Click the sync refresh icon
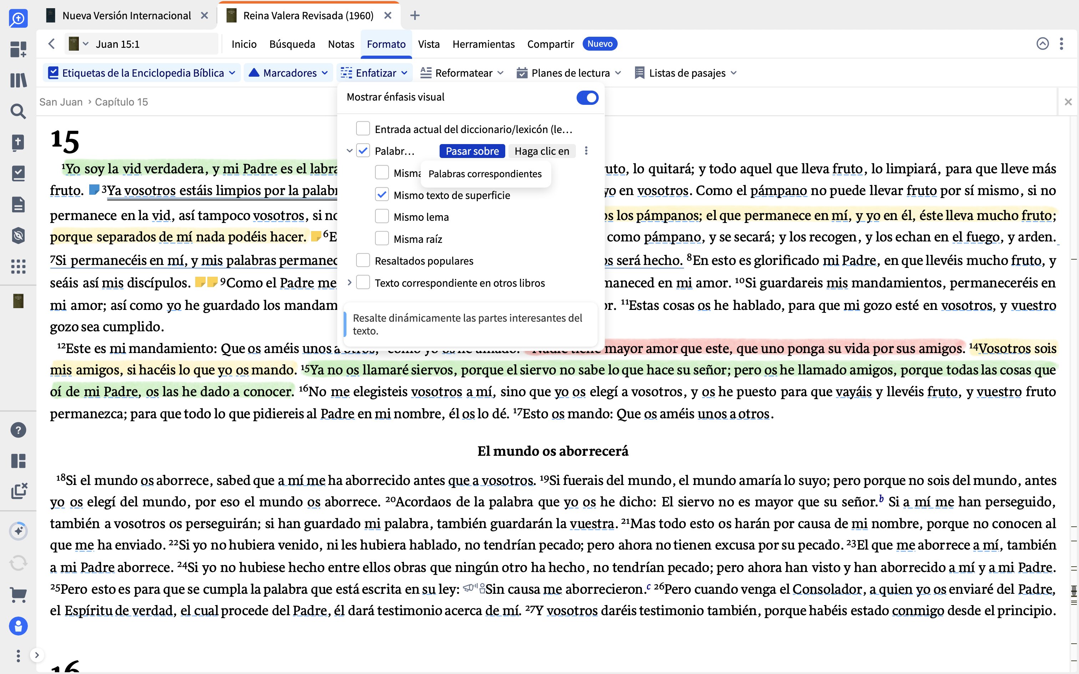The width and height of the screenshot is (1079, 674). (18, 563)
